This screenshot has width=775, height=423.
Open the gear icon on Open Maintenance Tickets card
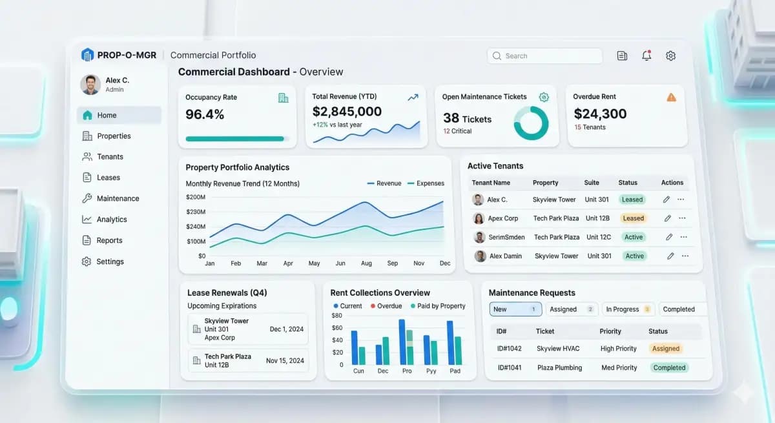pyautogui.click(x=543, y=97)
